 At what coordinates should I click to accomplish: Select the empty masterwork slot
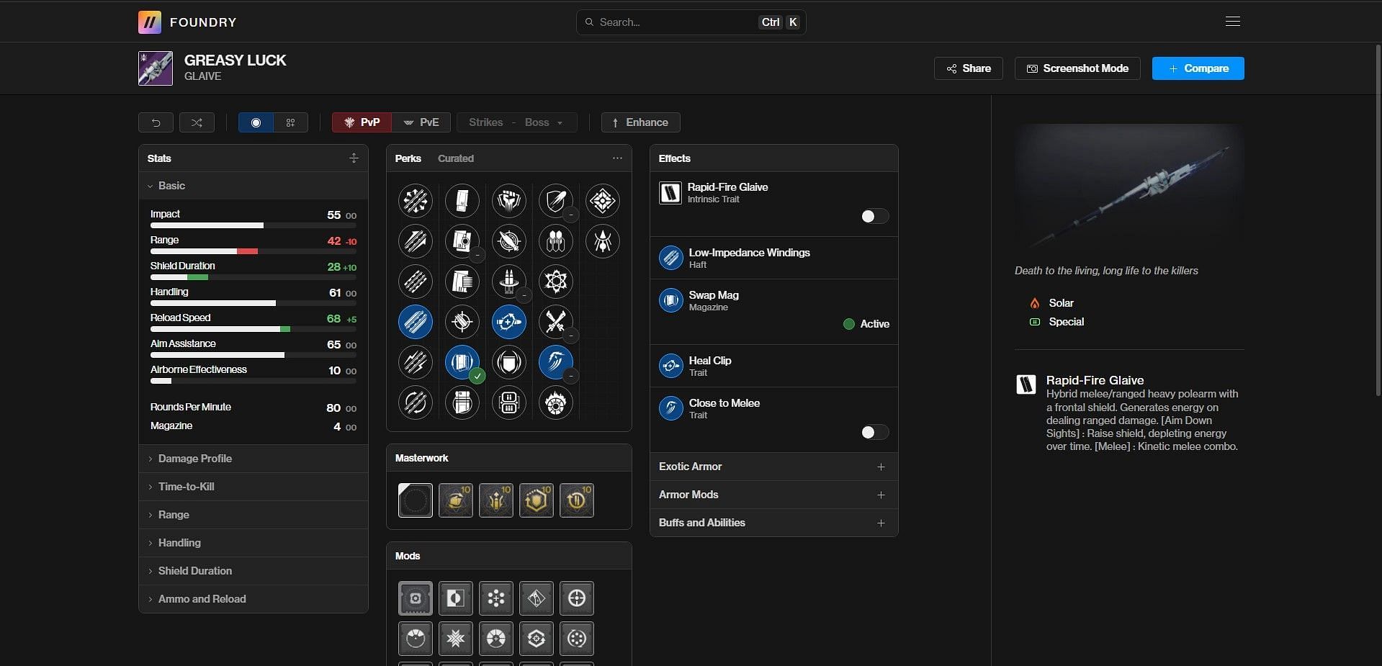pyautogui.click(x=416, y=500)
